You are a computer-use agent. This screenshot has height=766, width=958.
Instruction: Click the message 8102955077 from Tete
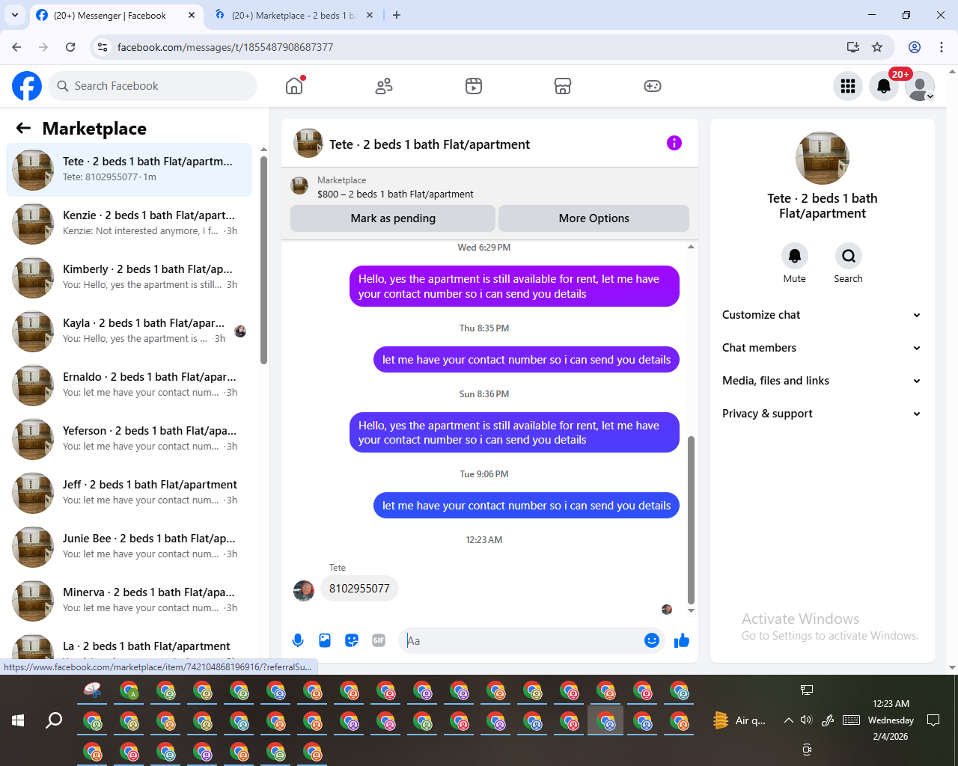point(359,589)
